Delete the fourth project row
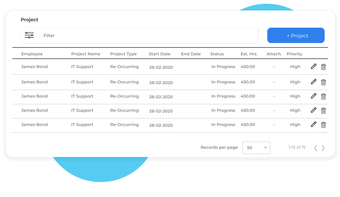This screenshot has width=340, height=197. click(x=324, y=111)
